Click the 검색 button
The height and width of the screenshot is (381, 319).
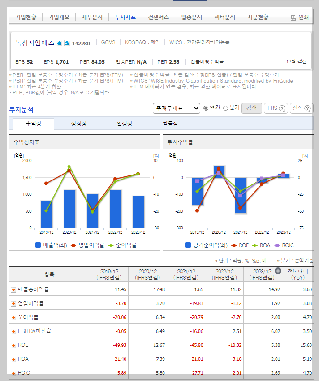pyautogui.click(x=251, y=108)
